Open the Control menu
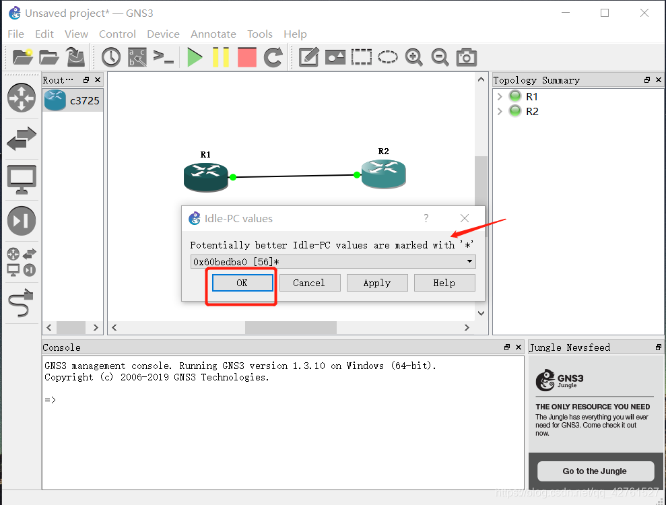666x505 pixels. pyautogui.click(x=117, y=34)
